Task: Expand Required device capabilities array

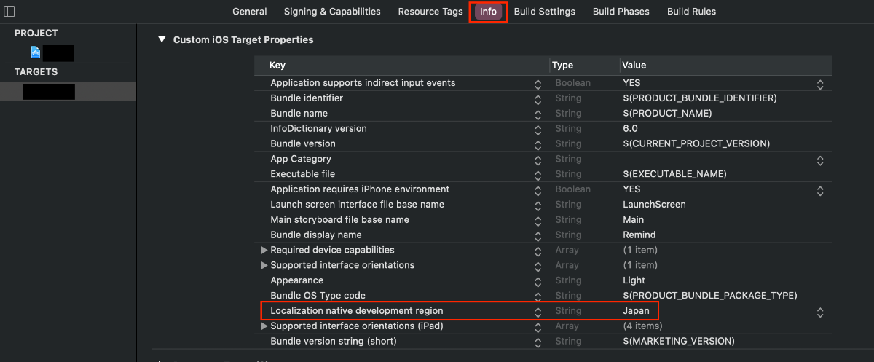Action: coord(264,250)
